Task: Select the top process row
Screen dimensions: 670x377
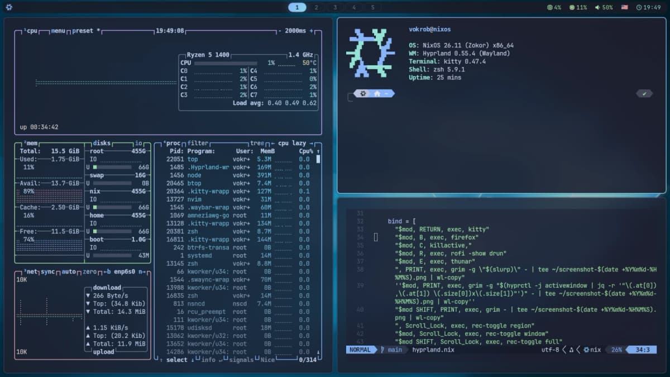Action: coord(237,159)
